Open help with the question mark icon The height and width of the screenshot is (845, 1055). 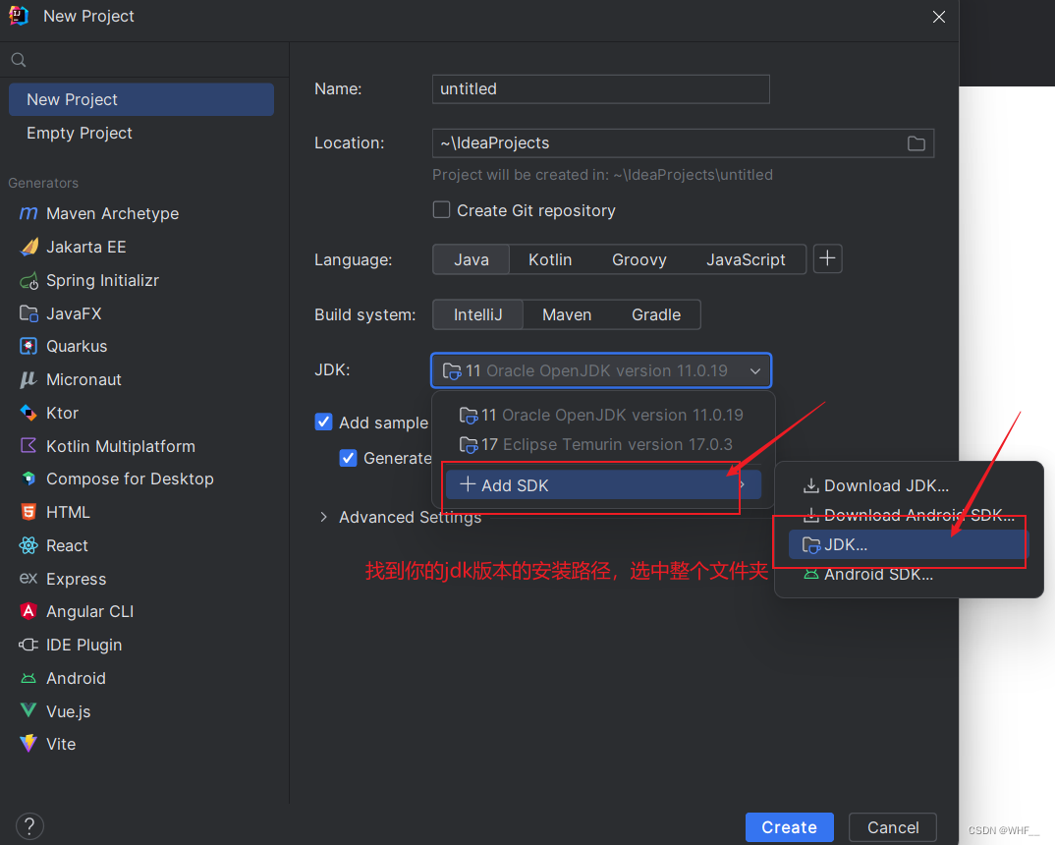point(29,826)
